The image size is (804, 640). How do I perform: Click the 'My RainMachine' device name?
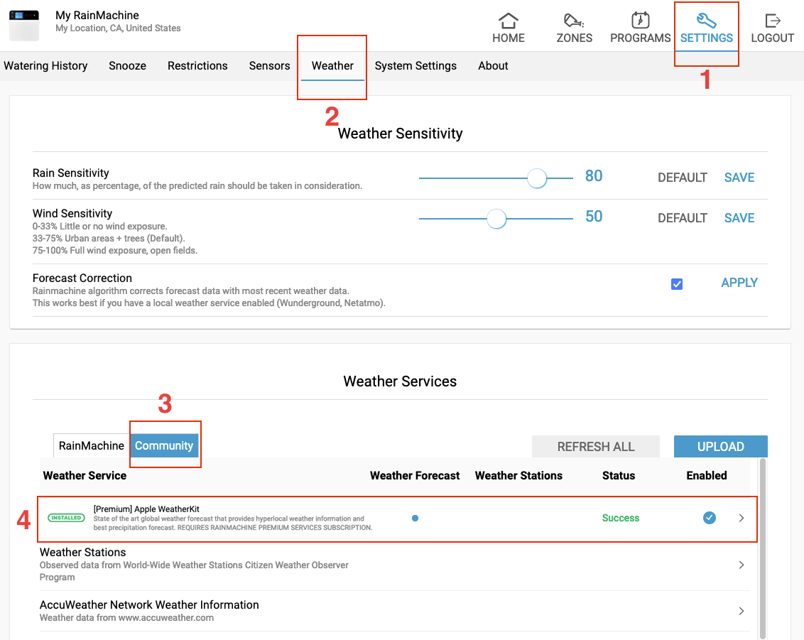click(97, 16)
